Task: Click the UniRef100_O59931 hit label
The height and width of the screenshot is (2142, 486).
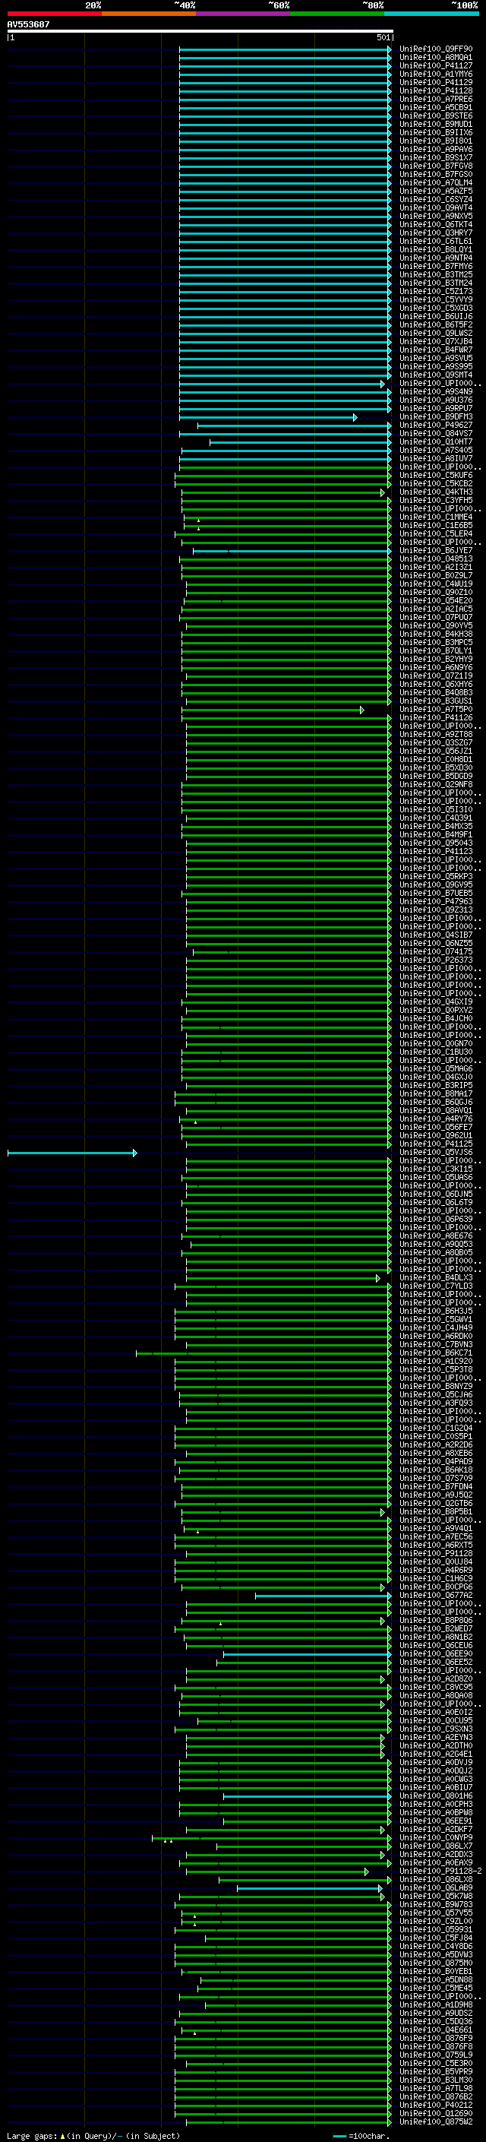Action: coord(435,1929)
